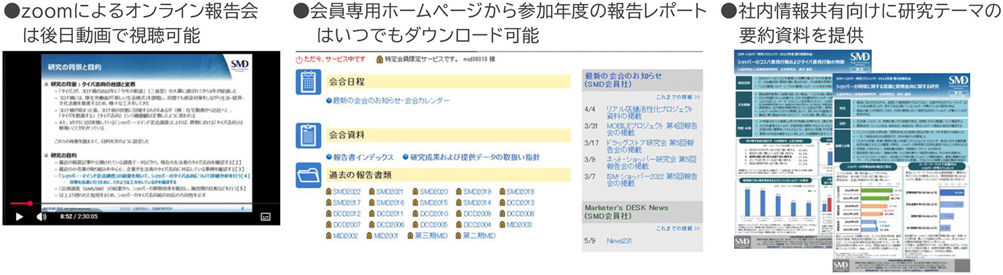Toggle video subtitles captions button

click(x=265, y=217)
